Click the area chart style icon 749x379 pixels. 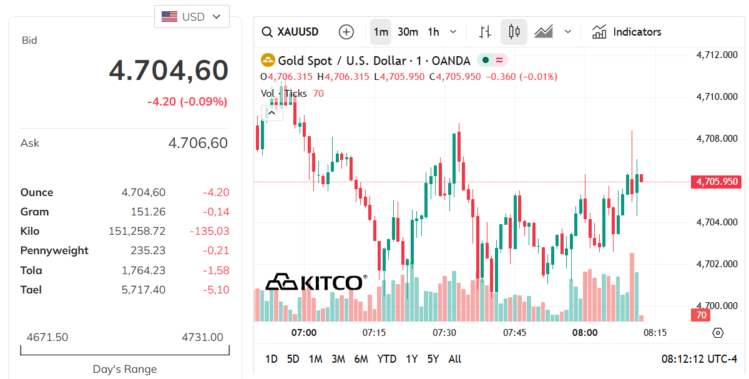542,31
